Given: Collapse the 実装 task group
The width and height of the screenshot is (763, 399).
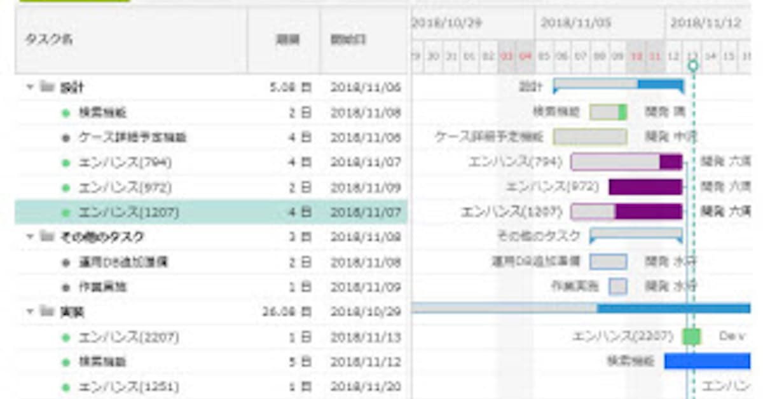Looking at the screenshot, I should point(30,311).
